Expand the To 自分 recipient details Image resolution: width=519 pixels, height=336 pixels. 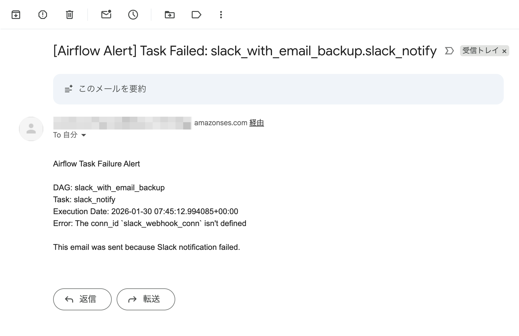click(84, 135)
